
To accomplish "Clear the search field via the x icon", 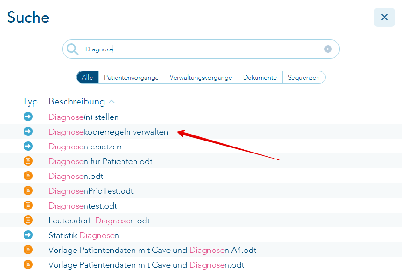I will point(328,49).
